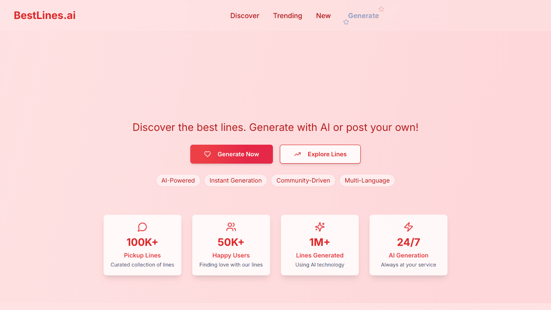Open the Generate navigation link
Screen dimensions: 551x310
(x=363, y=15)
